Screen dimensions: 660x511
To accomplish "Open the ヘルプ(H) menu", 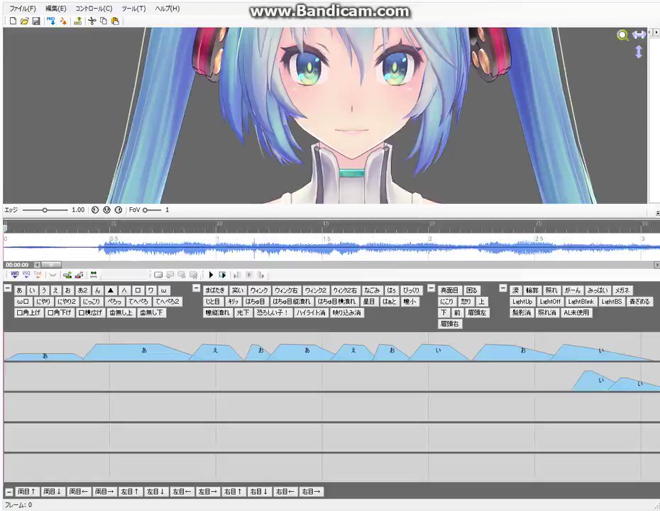I will point(167,9).
